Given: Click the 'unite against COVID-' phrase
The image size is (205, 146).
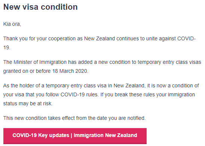Looking at the screenshot, I should [171, 38].
